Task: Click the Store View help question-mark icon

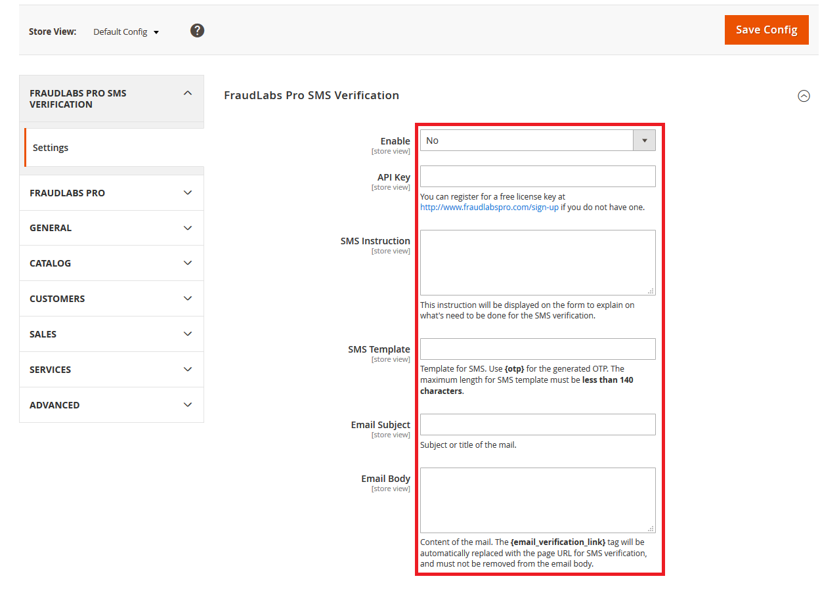Action: coord(197,30)
